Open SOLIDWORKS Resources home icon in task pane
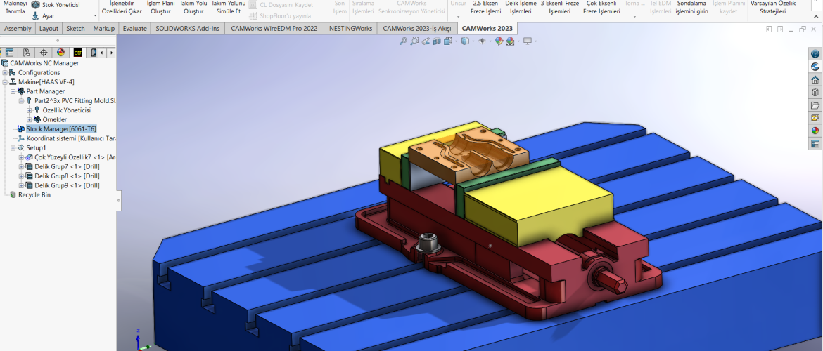 (815, 79)
